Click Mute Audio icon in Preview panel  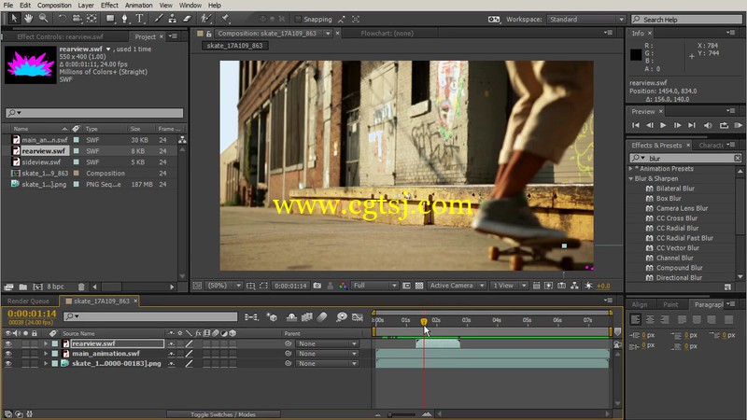[708, 125]
